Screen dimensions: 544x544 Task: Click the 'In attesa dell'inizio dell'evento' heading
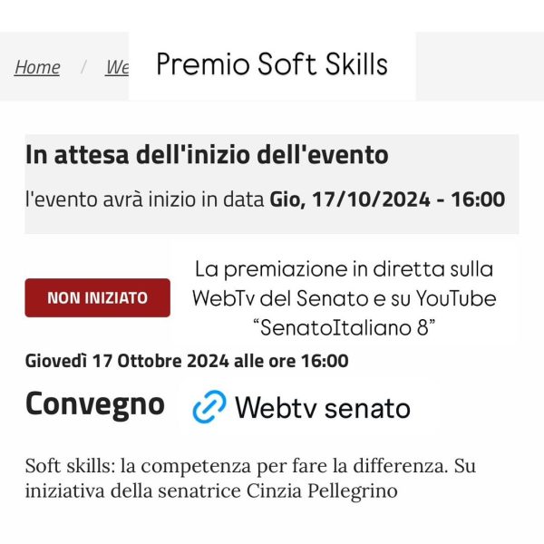207,154
